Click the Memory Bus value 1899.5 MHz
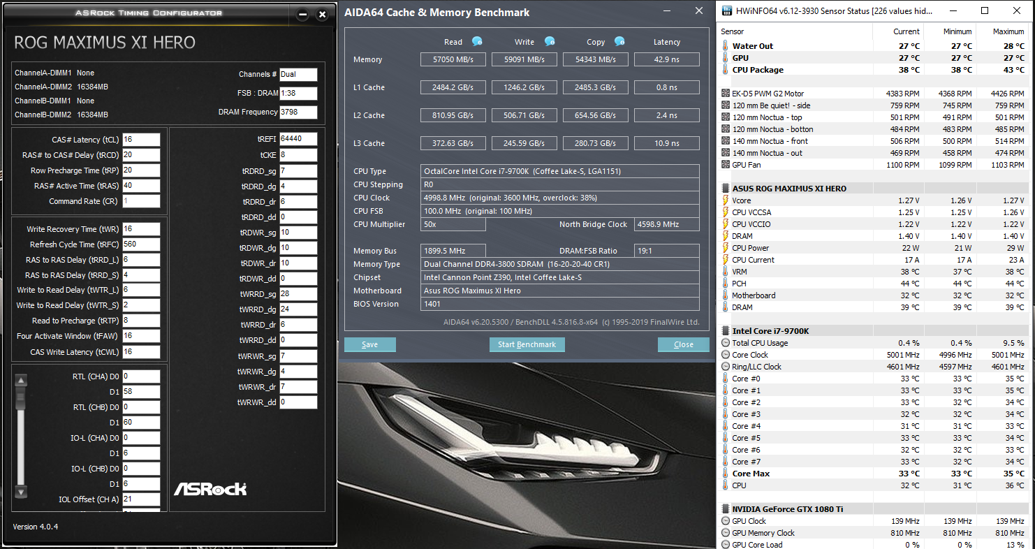The height and width of the screenshot is (549, 1035). 453,251
